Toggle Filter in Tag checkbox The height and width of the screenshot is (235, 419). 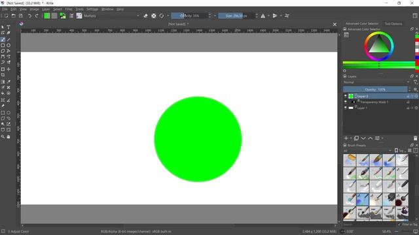pyautogui.click(x=399, y=225)
